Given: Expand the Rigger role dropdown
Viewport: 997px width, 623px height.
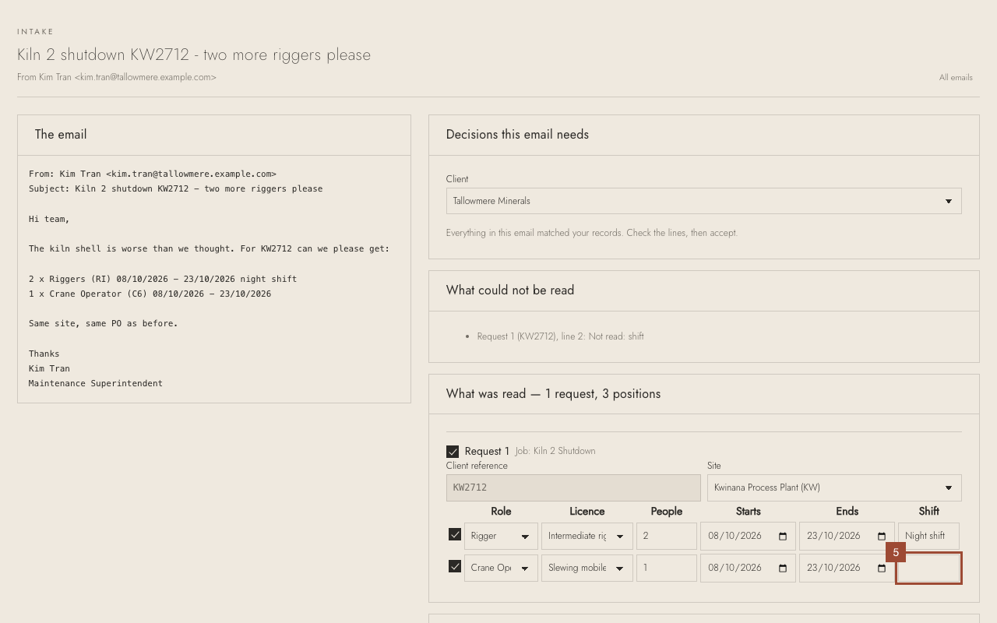Looking at the screenshot, I should pos(501,536).
